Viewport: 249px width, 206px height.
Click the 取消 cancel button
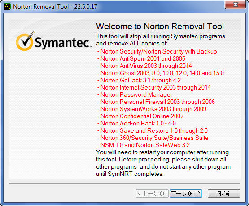coord(224,193)
